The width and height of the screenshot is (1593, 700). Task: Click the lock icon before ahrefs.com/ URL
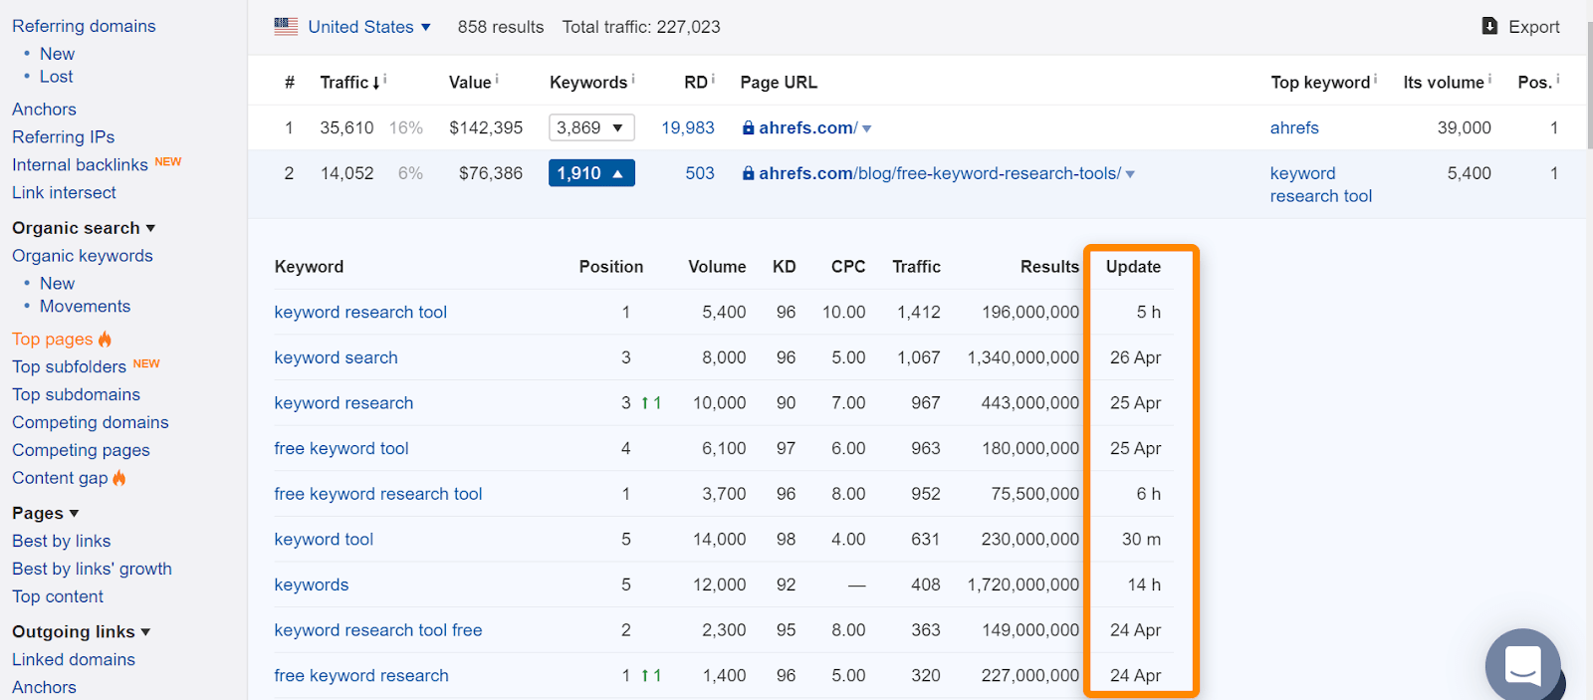[x=748, y=127]
